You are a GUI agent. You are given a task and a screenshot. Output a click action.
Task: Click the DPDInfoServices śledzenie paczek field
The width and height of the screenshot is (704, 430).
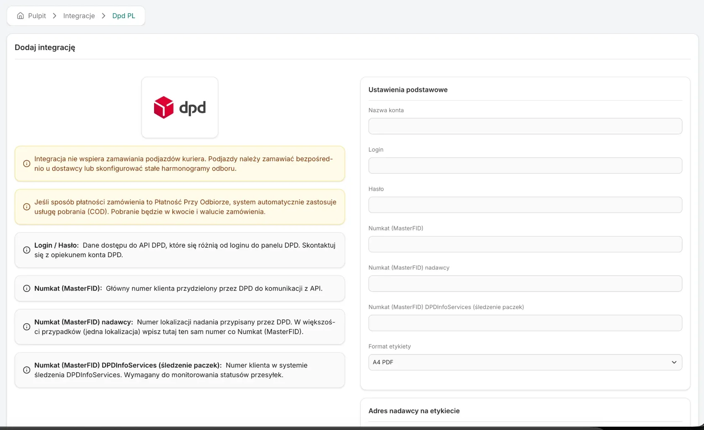(x=525, y=323)
